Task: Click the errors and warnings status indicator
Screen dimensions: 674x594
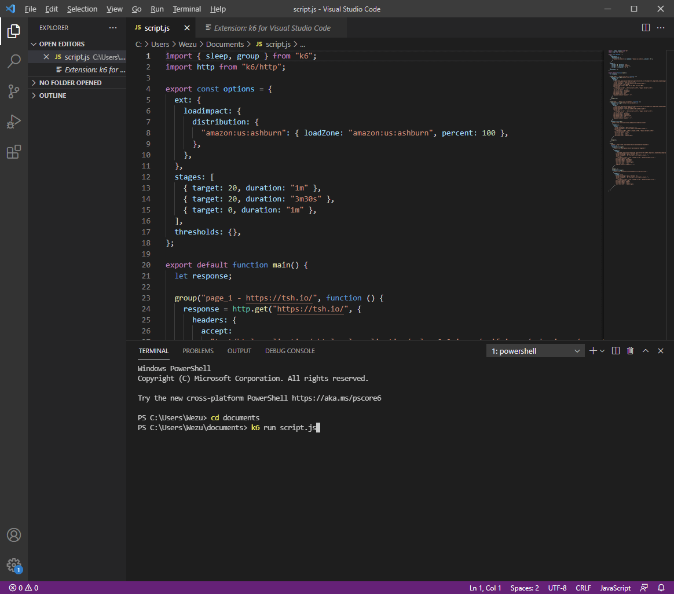Action: [24, 588]
